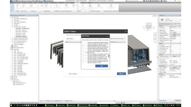Toggle the Section Box checkbox
The image size is (191, 107).
tap(170, 53)
